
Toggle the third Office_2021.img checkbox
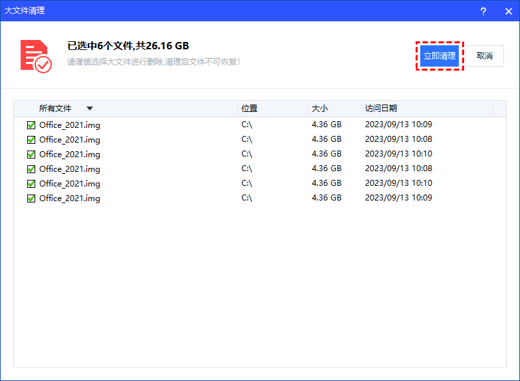pos(31,155)
